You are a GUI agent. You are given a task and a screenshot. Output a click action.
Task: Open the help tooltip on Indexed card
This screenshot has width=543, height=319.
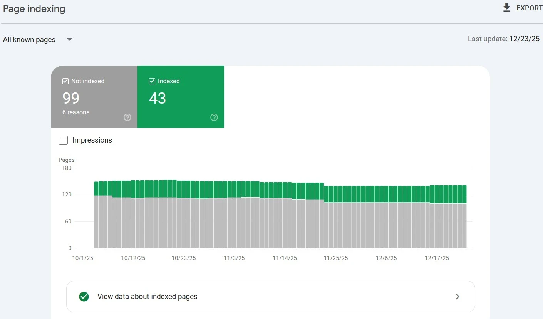(214, 118)
